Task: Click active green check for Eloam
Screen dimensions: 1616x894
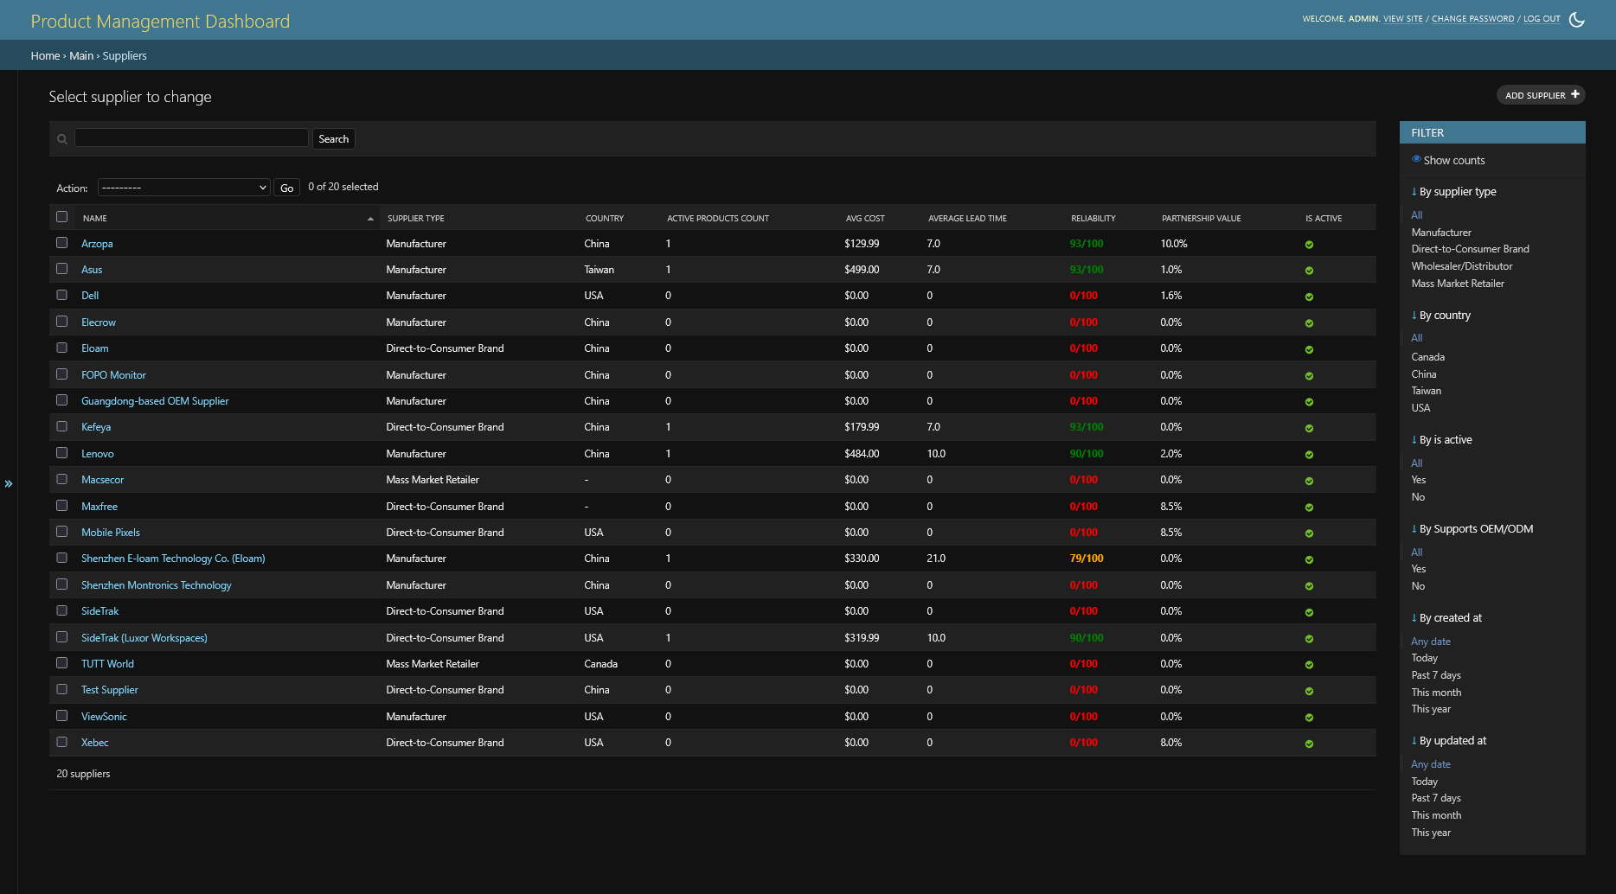Action: coord(1309,349)
